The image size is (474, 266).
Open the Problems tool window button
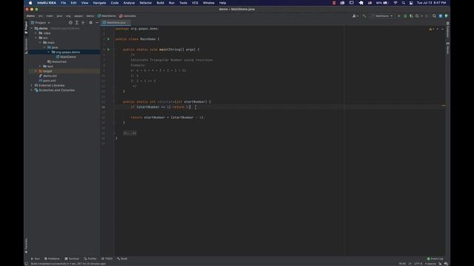coord(52,259)
